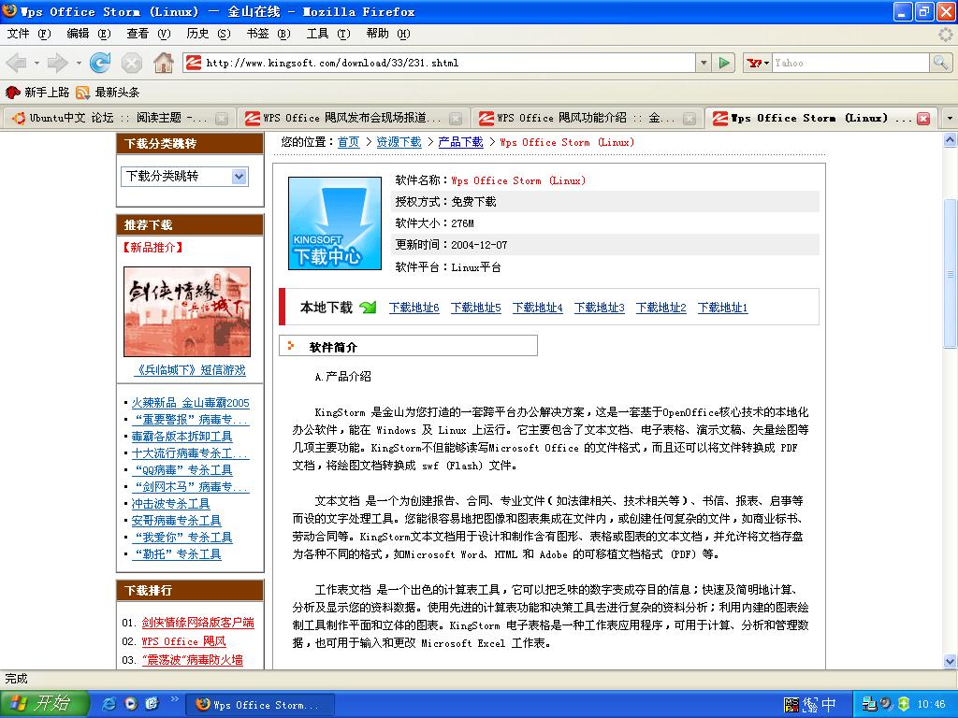958x718 pixels.
Task: Click the input method 中 indicator
Action: (829, 705)
